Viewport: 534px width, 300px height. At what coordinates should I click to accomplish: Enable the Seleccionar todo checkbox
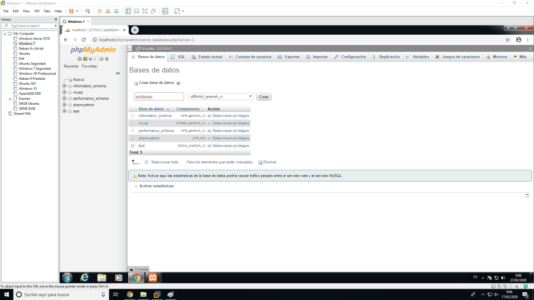[x=147, y=162]
